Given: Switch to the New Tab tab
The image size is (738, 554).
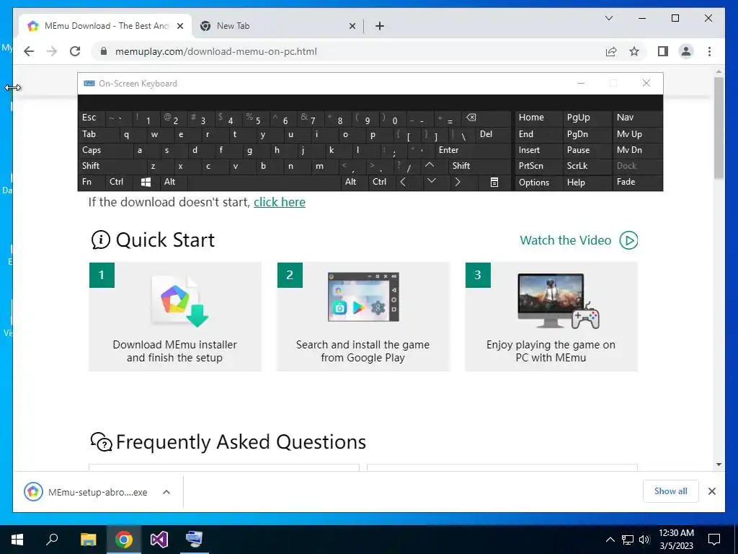Looking at the screenshot, I should (277, 26).
